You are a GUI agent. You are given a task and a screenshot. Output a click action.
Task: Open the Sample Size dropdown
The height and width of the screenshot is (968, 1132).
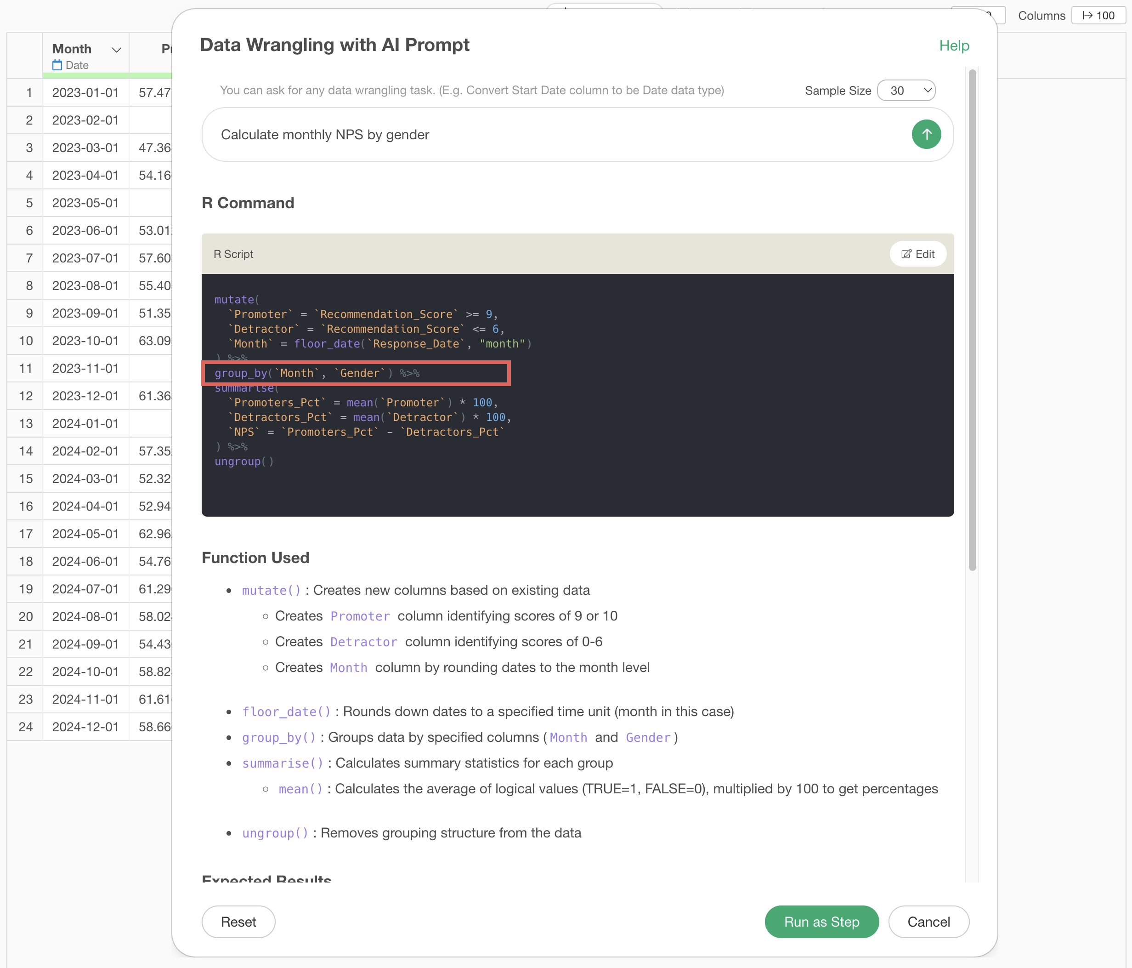pos(906,91)
